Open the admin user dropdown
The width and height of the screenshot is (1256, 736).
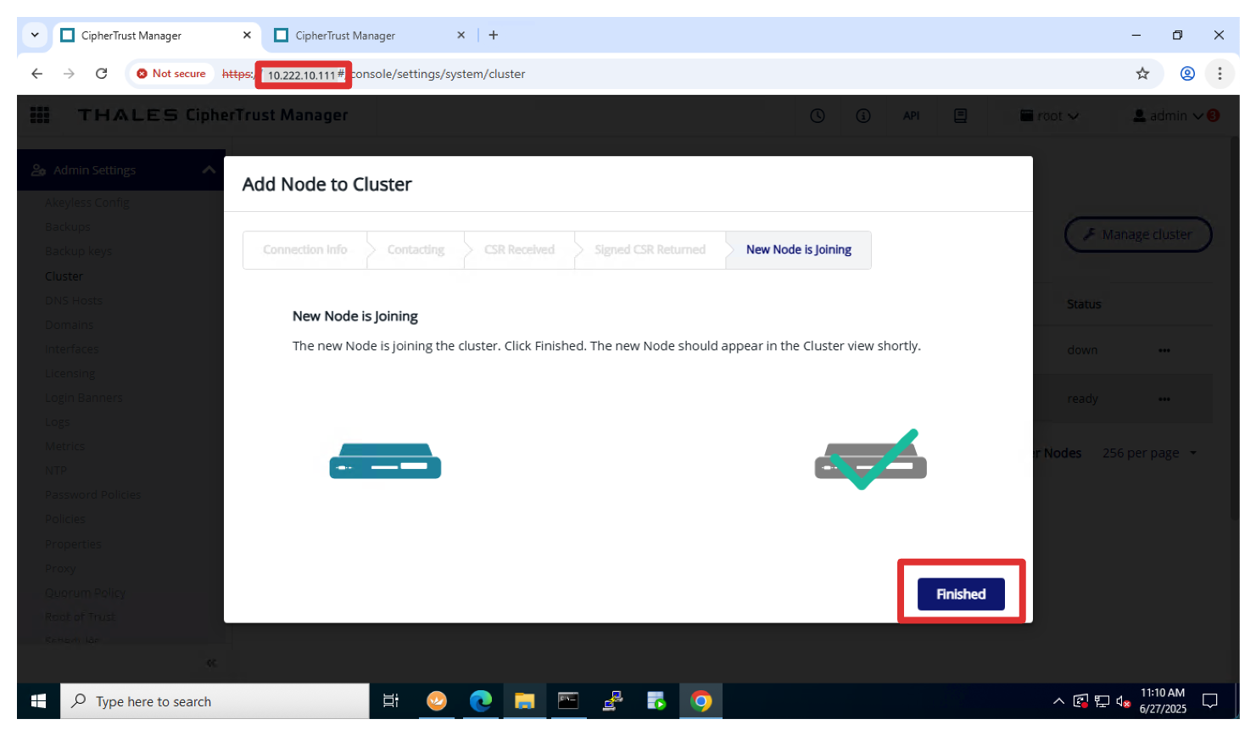(x=1169, y=116)
